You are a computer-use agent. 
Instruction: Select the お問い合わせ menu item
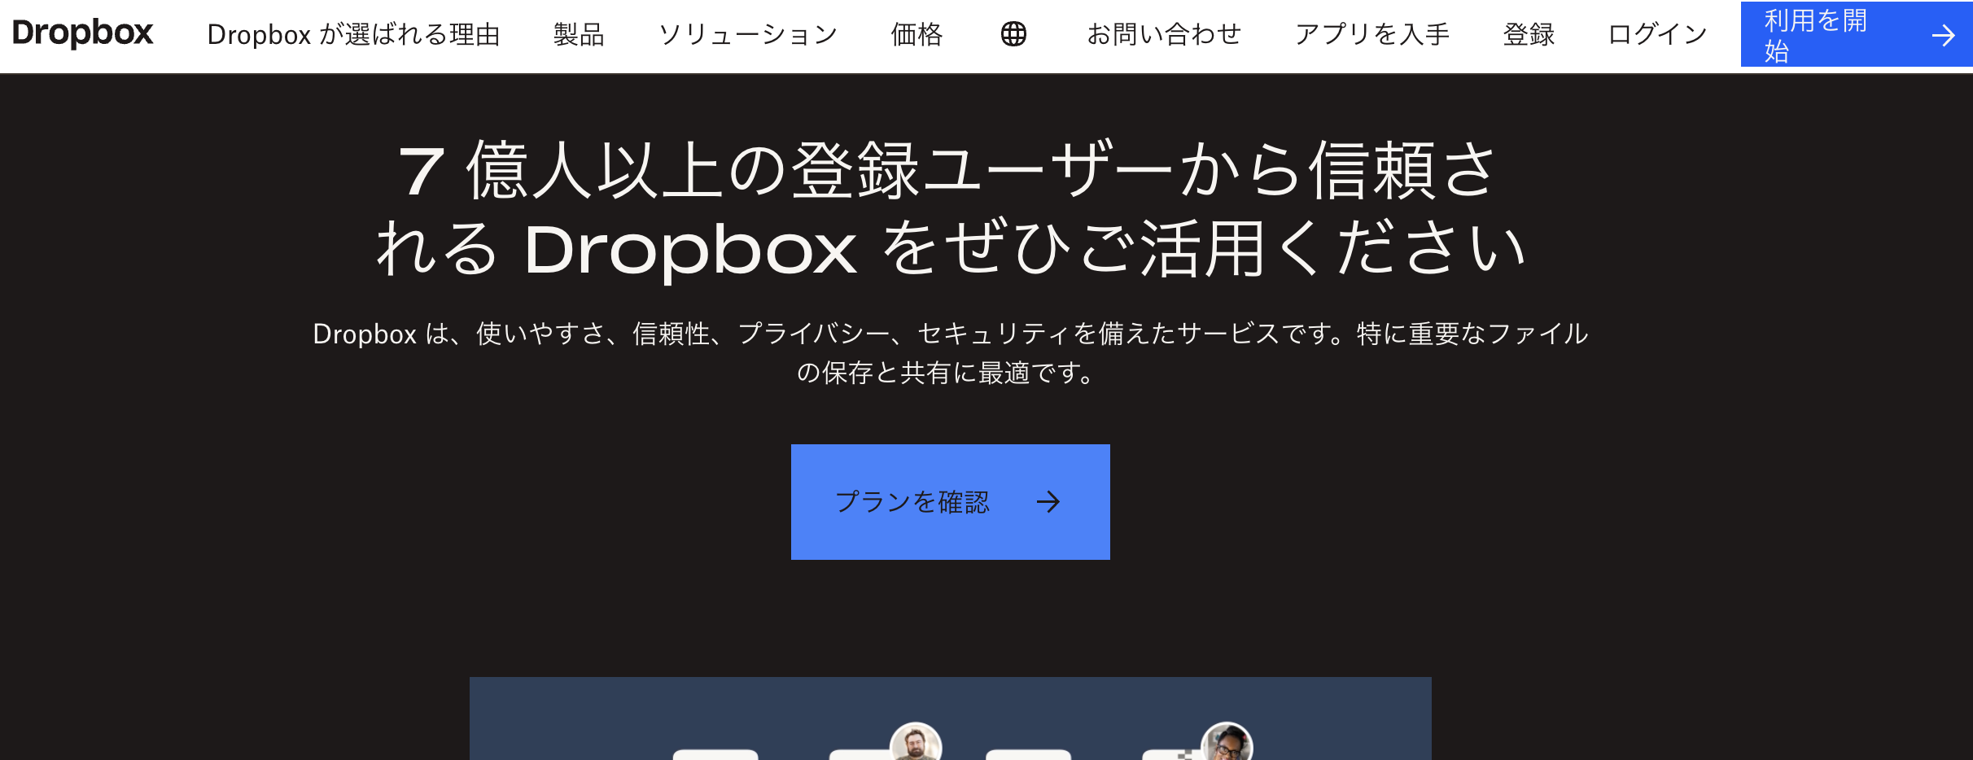pyautogui.click(x=1164, y=35)
